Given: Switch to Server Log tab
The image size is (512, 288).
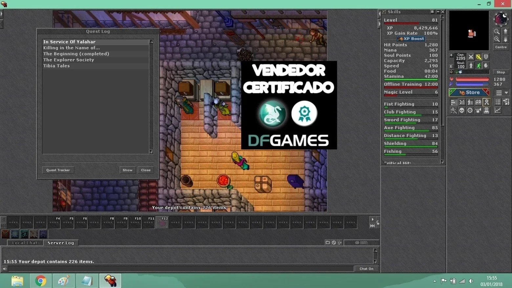Looking at the screenshot, I should point(61,243).
